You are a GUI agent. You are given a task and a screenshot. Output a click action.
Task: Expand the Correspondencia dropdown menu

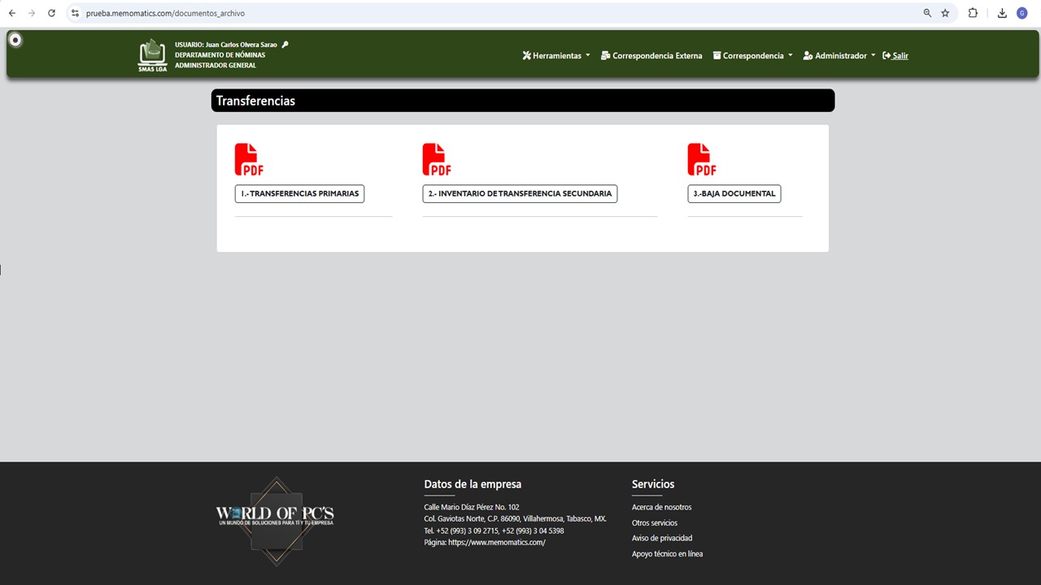point(752,56)
